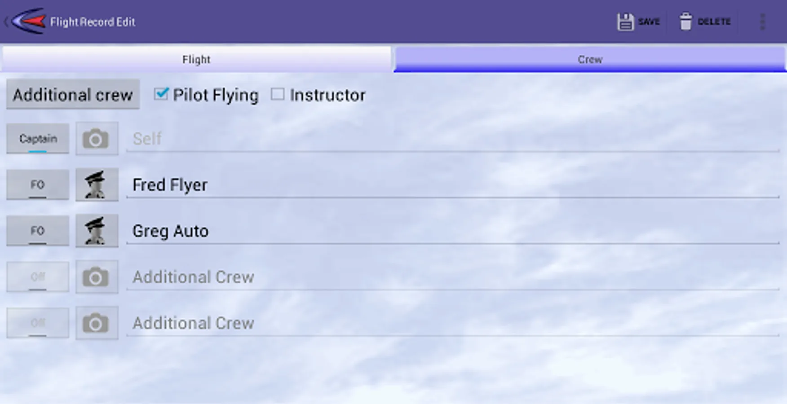The width and height of the screenshot is (787, 404).
Task: Open the three-dot overflow menu
Action: click(762, 22)
